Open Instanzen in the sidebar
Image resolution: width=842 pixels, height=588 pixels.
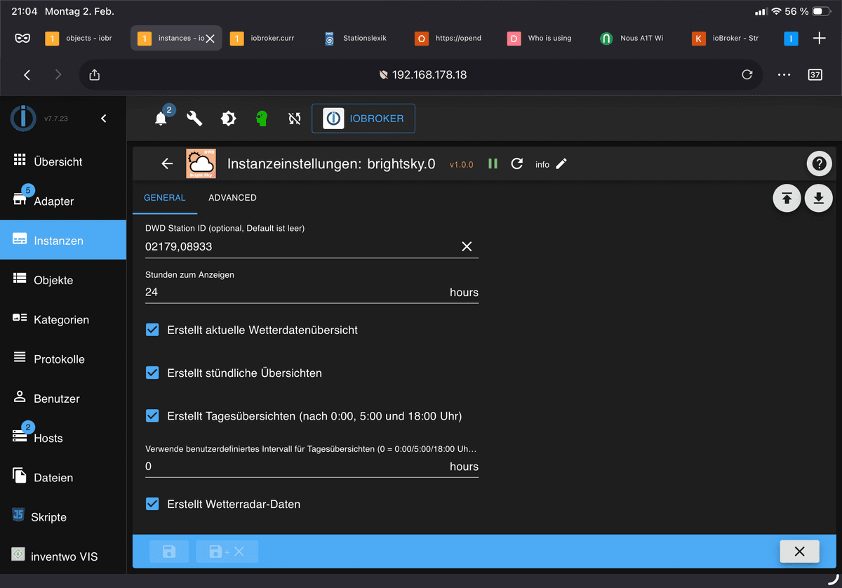tap(63, 240)
